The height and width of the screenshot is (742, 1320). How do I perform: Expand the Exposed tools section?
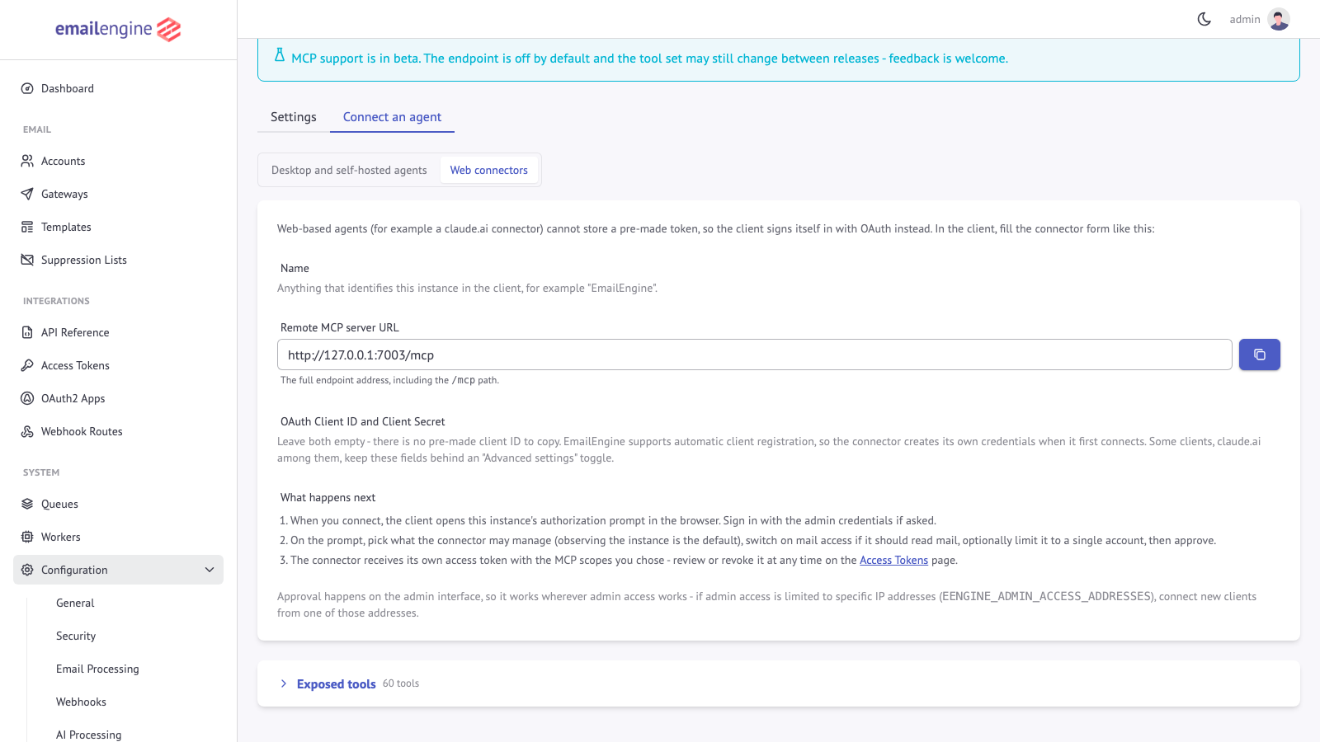point(284,683)
